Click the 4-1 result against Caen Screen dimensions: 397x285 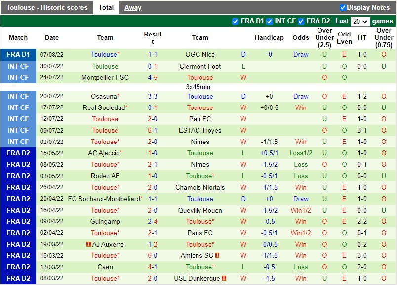click(153, 267)
